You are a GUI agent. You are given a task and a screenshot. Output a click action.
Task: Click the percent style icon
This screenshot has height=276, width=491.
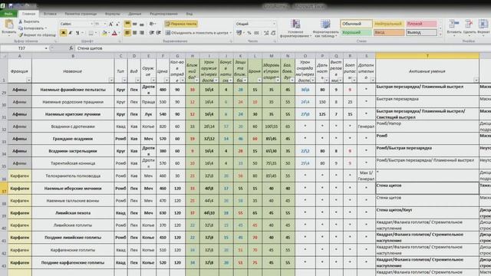pos(249,33)
